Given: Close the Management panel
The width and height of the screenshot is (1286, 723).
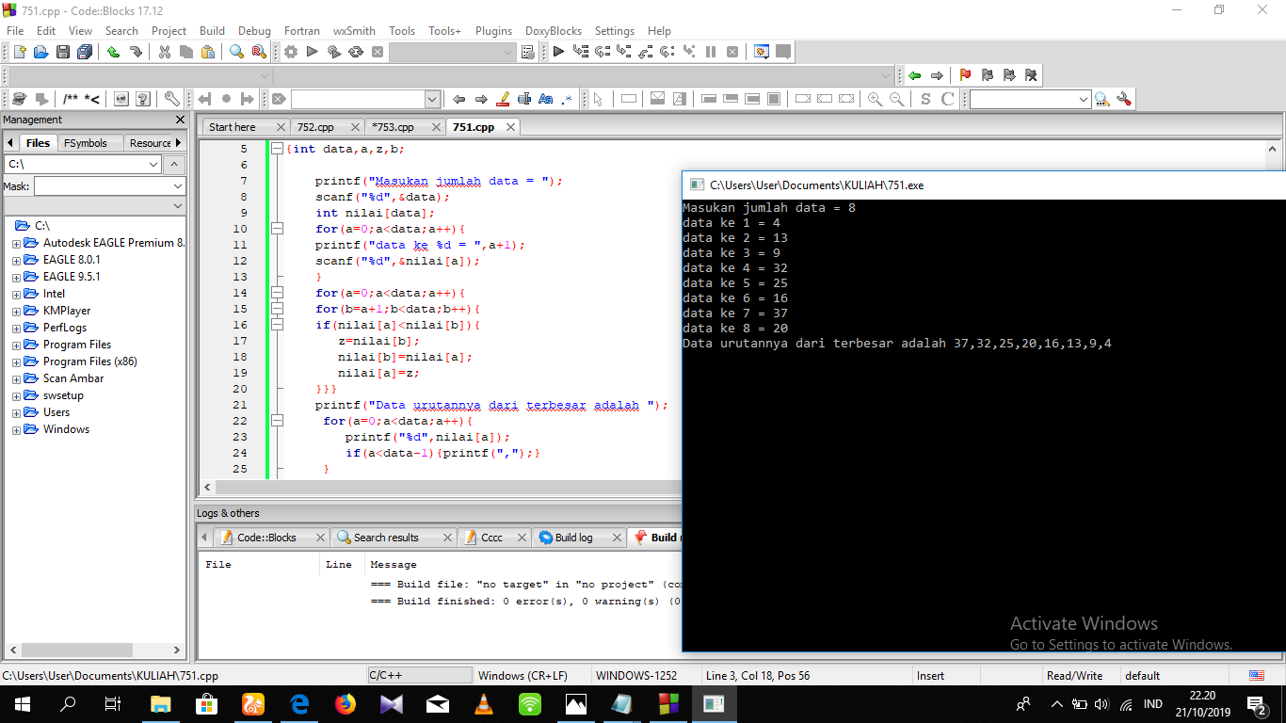Looking at the screenshot, I should pyautogui.click(x=181, y=120).
